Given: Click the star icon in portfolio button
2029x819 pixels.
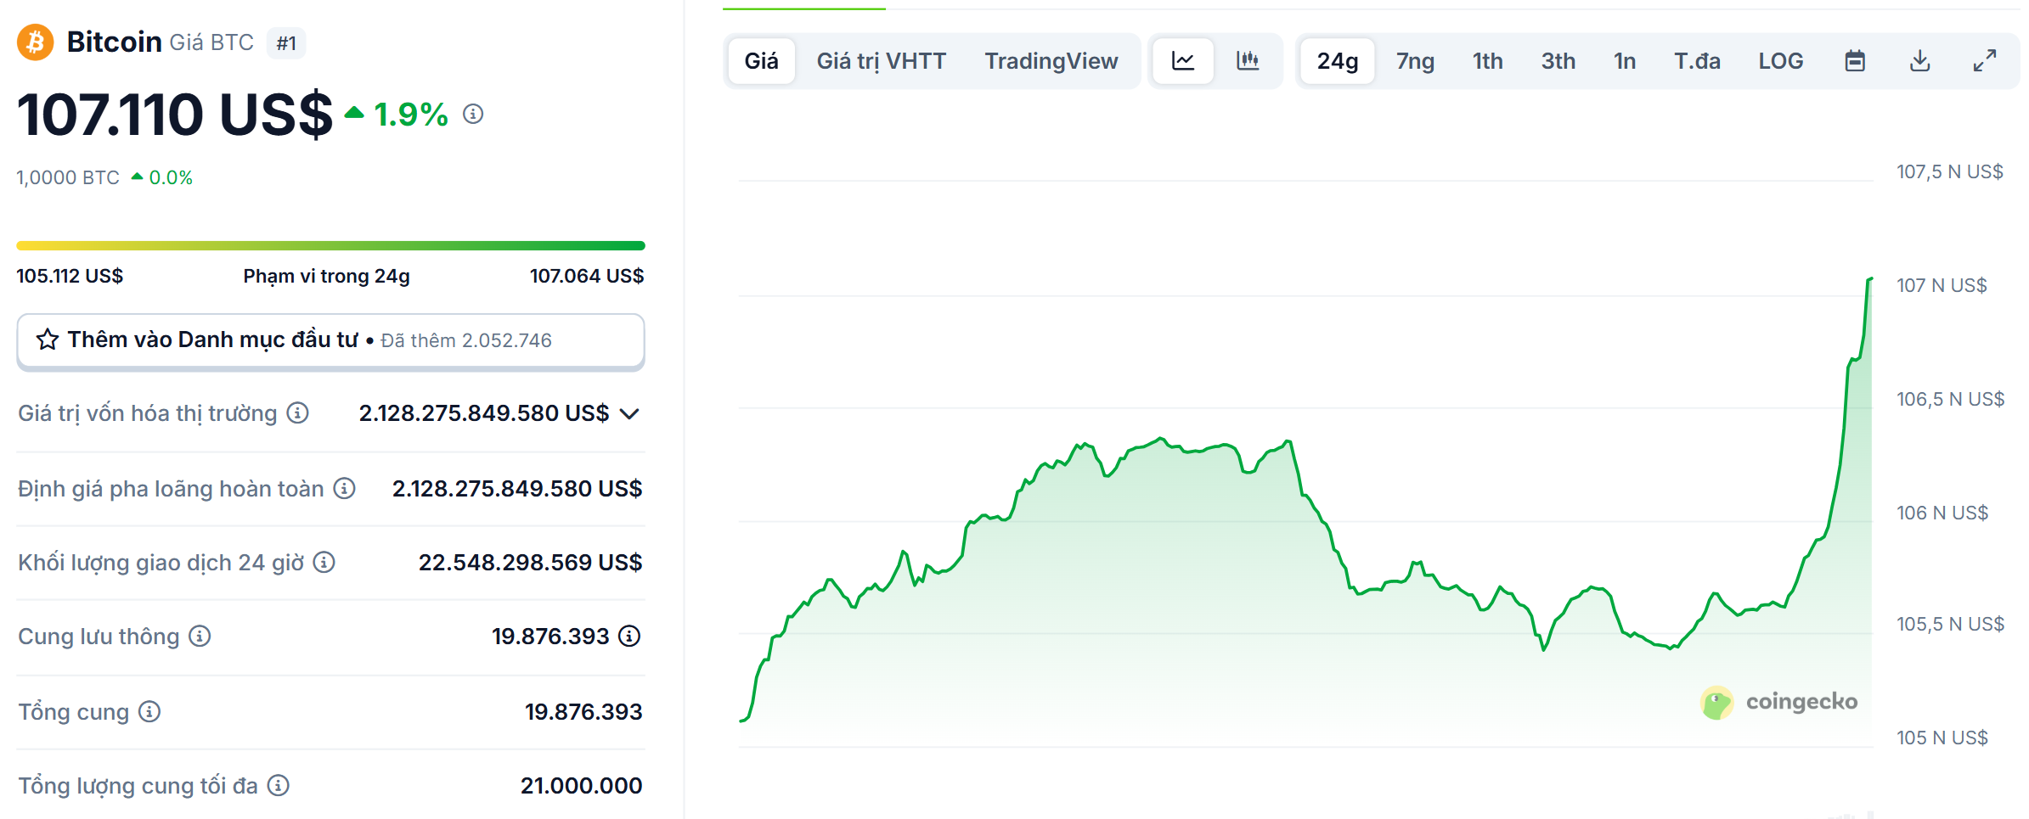Looking at the screenshot, I should 48,340.
